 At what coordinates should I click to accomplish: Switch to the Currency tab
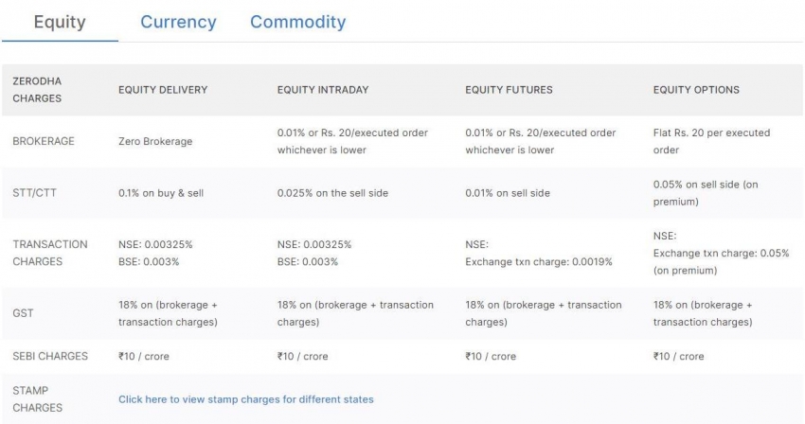178,22
